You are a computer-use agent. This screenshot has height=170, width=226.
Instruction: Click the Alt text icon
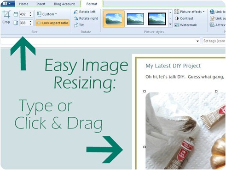[x=212, y=25]
